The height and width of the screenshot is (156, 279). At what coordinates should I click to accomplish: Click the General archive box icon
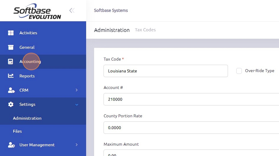coord(11,47)
